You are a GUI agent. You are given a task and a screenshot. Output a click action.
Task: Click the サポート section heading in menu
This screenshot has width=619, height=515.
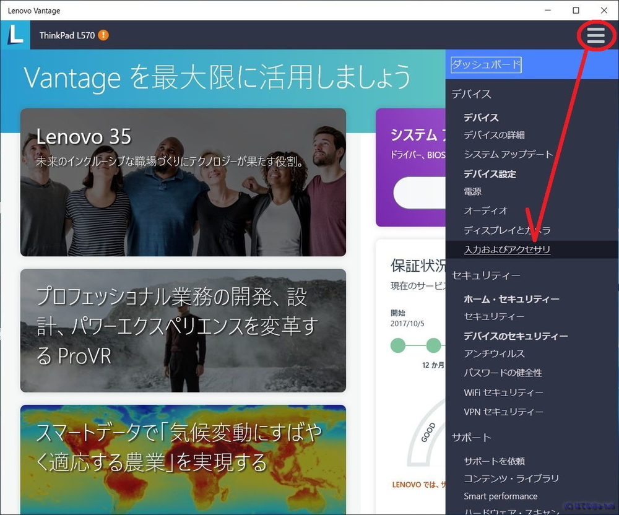tap(471, 437)
